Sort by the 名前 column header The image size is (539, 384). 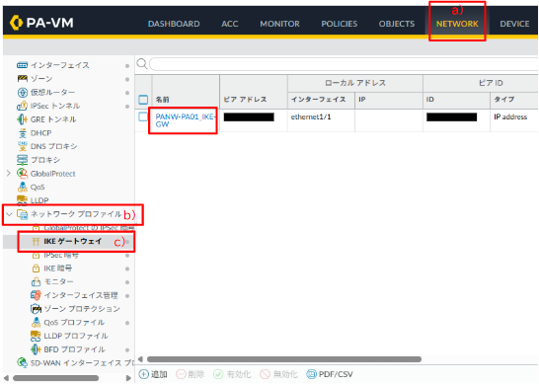click(162, 100)
